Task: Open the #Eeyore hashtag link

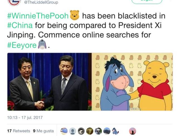Action: (22, 45)
